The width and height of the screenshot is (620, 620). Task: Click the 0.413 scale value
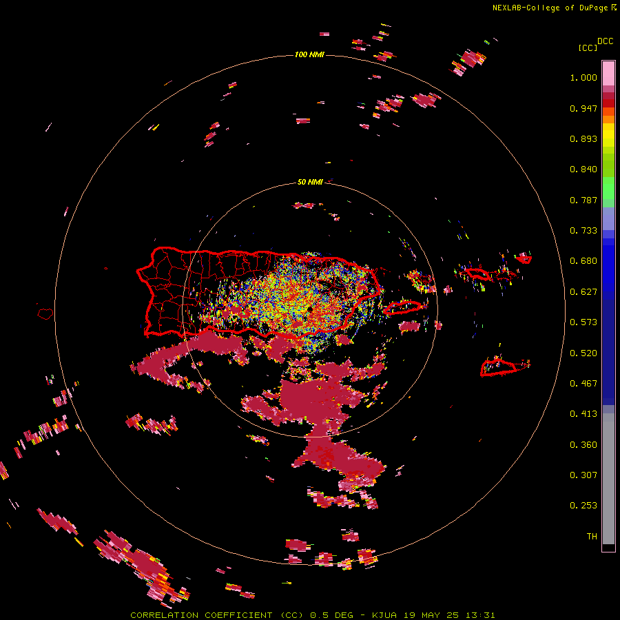point(583,414)
